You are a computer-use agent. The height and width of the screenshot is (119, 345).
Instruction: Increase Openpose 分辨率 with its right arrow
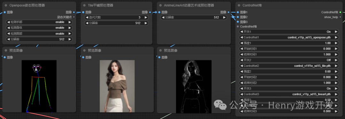point(70,39)
